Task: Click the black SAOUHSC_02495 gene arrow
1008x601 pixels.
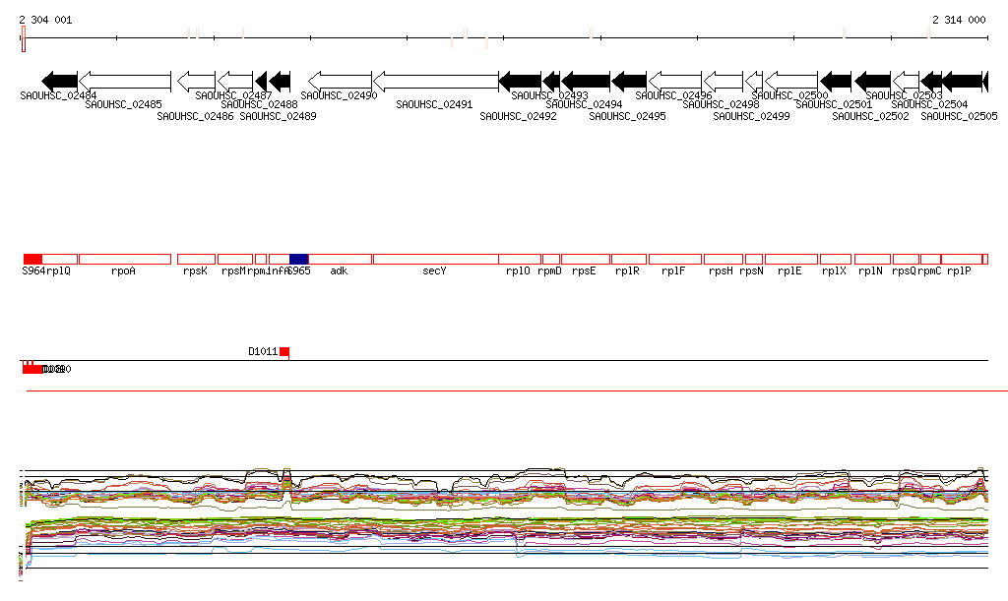Action: (629, 82)
